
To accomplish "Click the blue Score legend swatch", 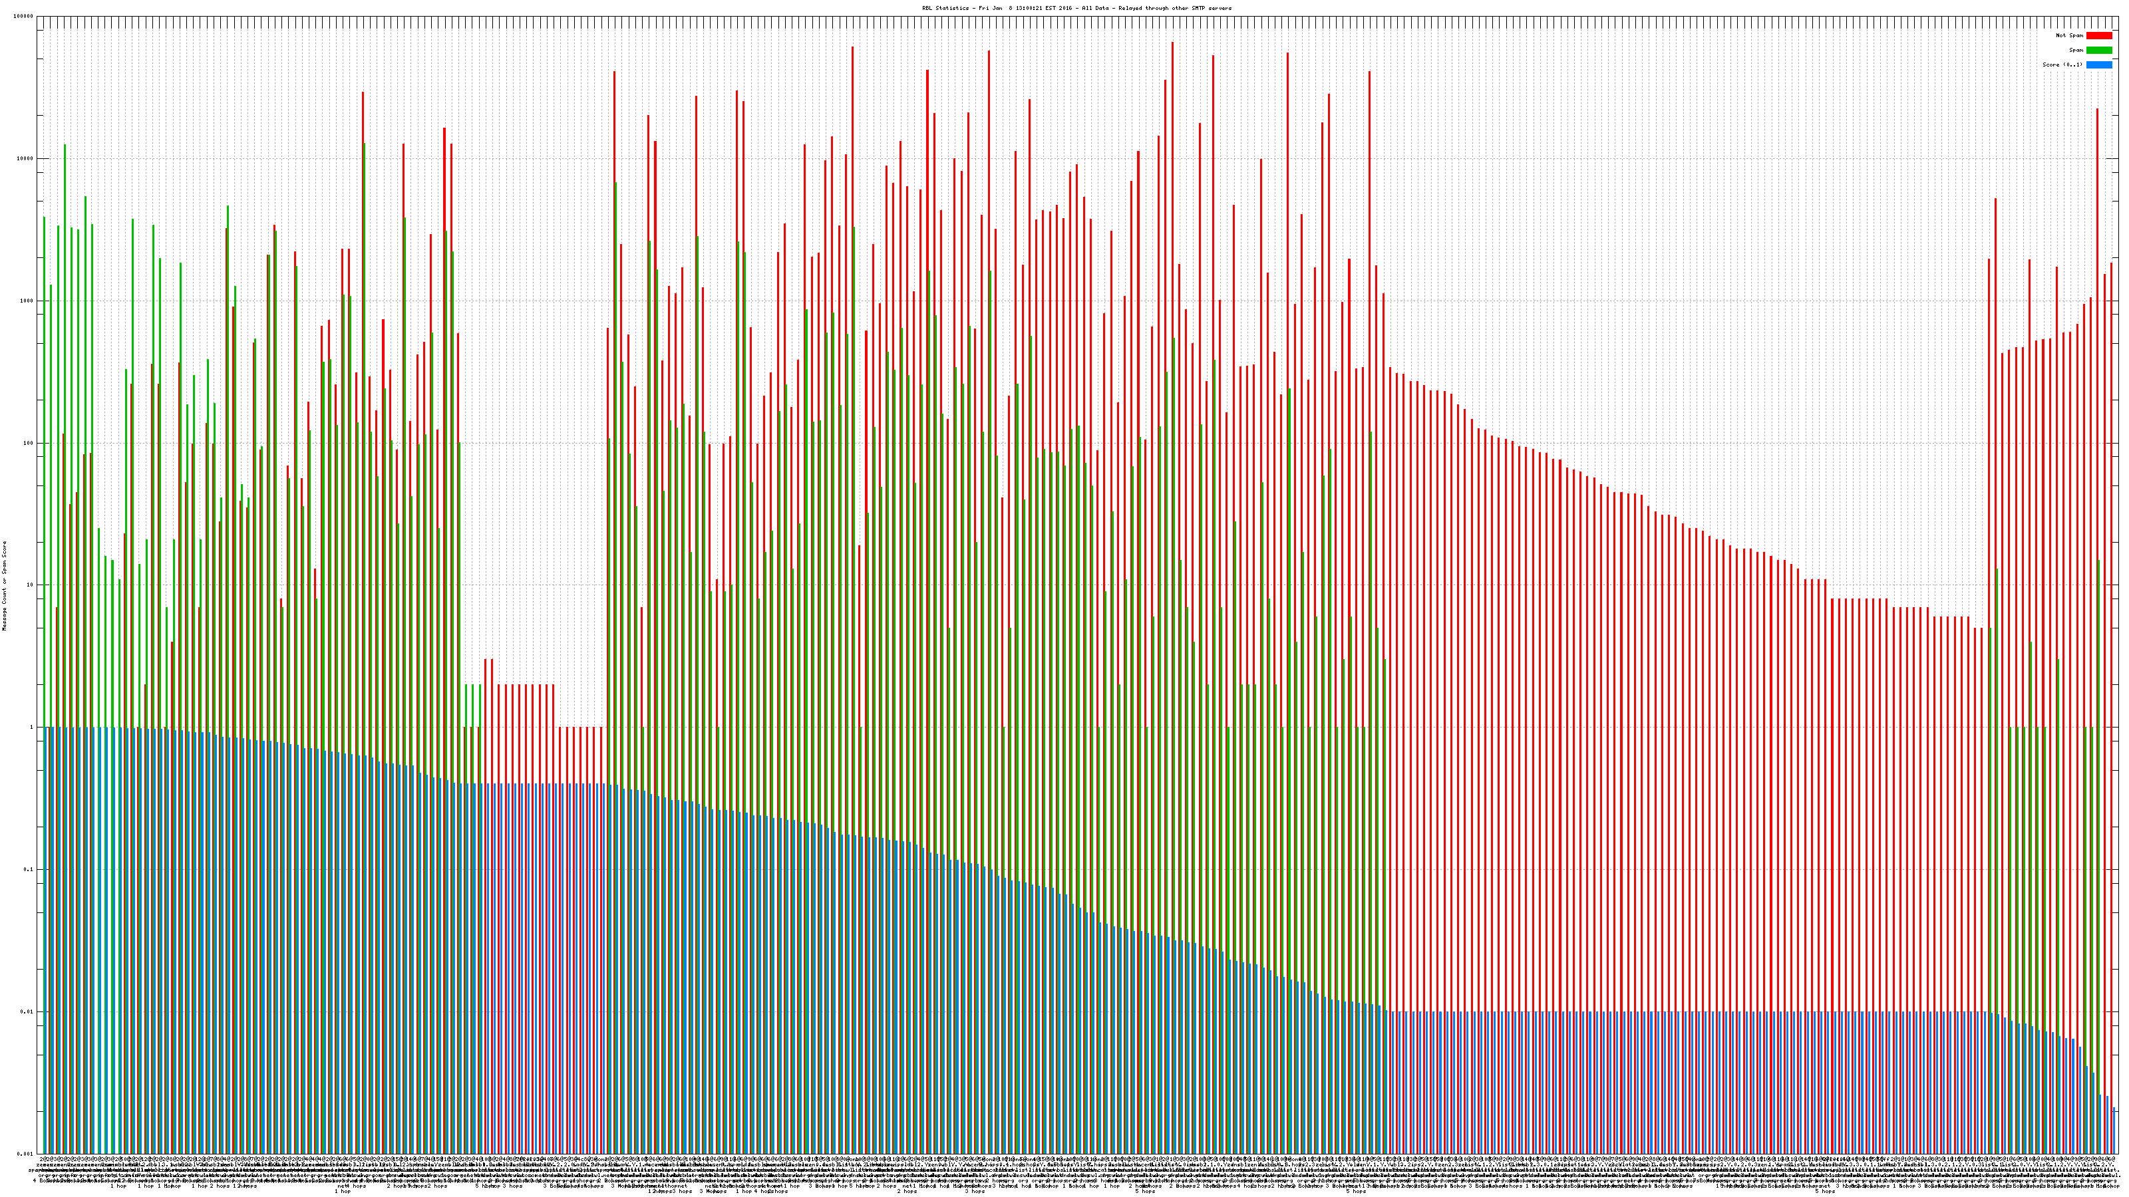I will (x=2098, y=65).
